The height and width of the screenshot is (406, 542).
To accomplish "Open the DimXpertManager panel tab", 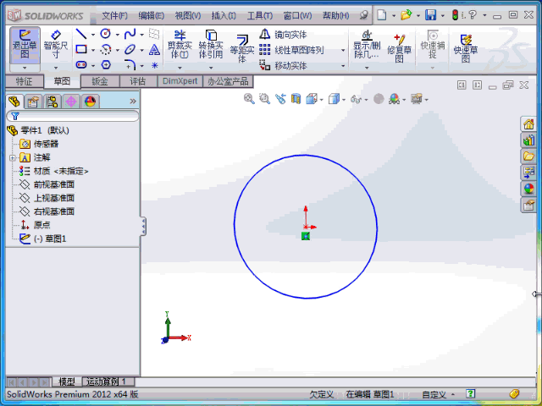I will pyautogui.click(x=71, y=101).
